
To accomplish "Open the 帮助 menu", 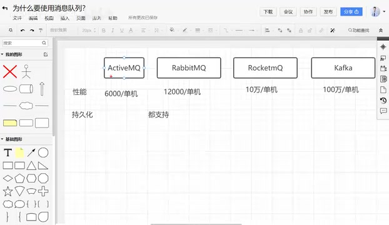I will [x=113, y=18].
